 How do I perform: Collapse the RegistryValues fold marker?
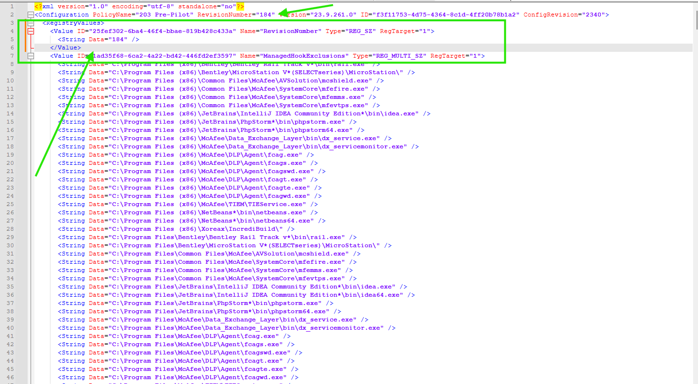coord(31,23)
